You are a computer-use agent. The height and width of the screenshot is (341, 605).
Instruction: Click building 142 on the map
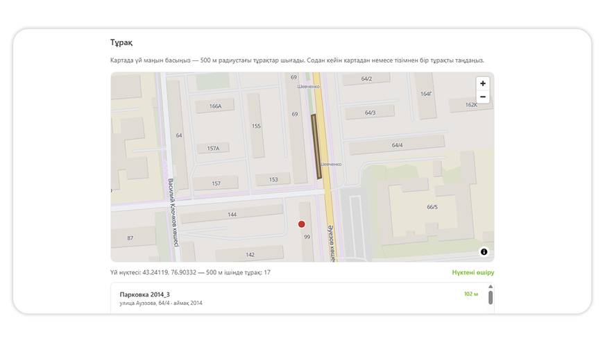[x=250, y=254]
